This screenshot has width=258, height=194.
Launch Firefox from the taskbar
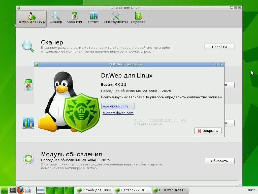[x=21, y=190]
